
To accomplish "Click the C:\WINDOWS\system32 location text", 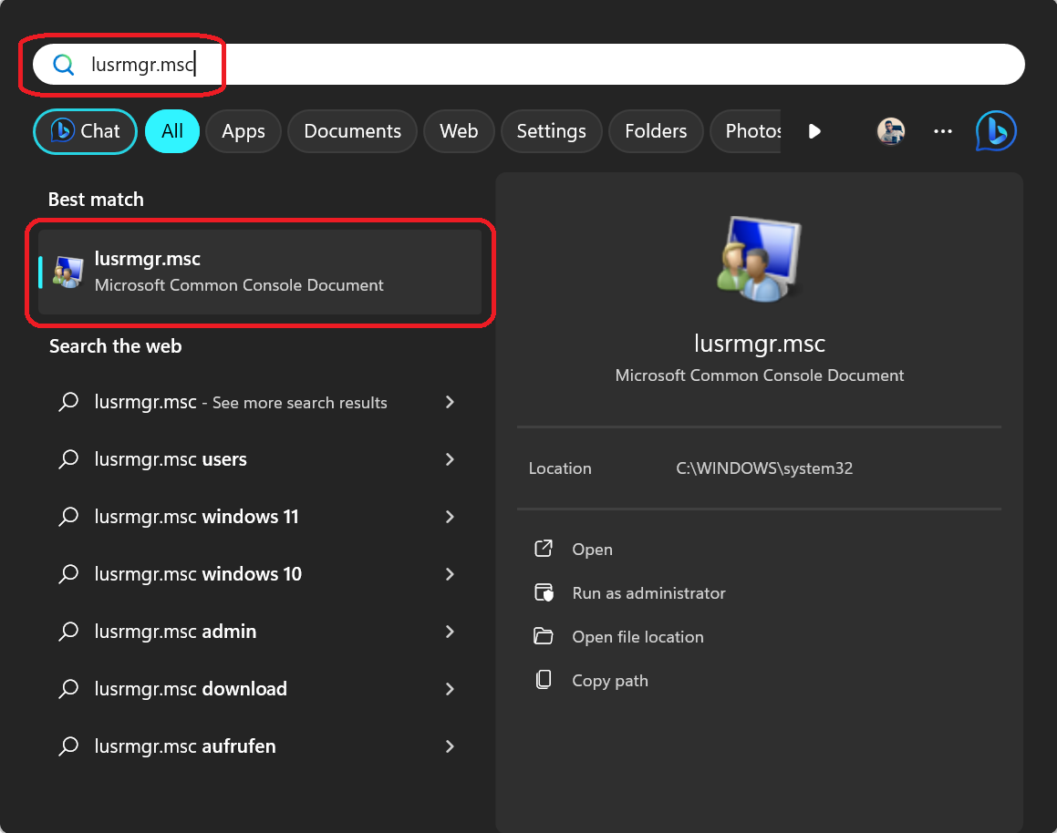I will 764,468.
